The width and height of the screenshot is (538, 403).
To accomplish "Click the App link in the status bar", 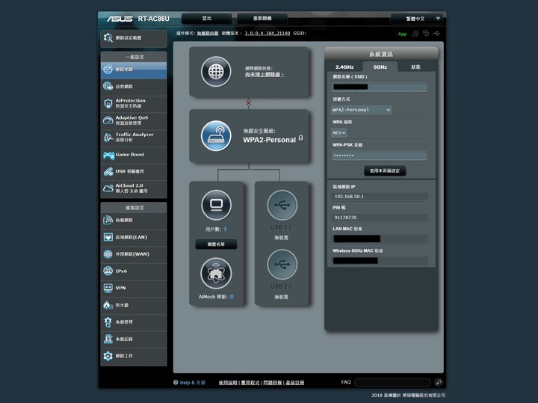I will [402, 34].
